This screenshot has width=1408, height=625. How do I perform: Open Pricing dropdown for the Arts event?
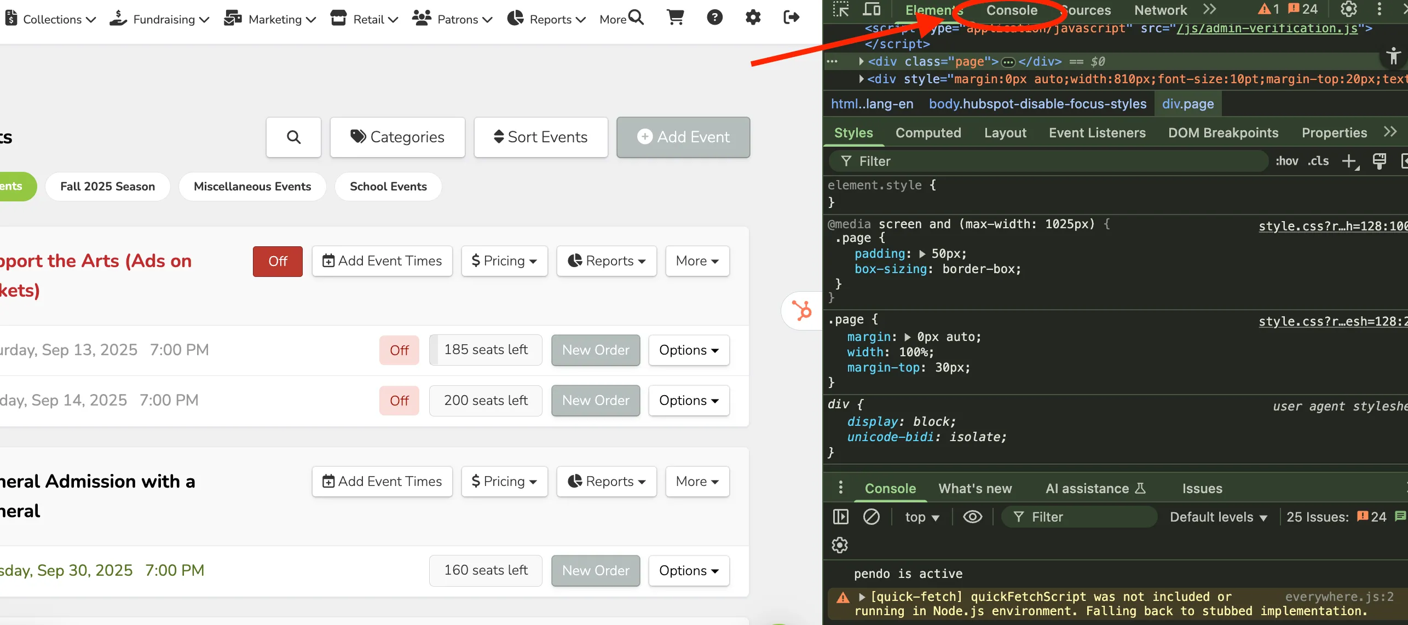pos(504,261)
